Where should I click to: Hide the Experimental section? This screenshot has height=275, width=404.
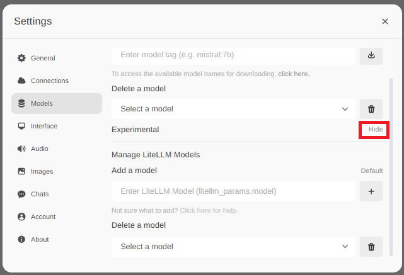click(375, 130)
